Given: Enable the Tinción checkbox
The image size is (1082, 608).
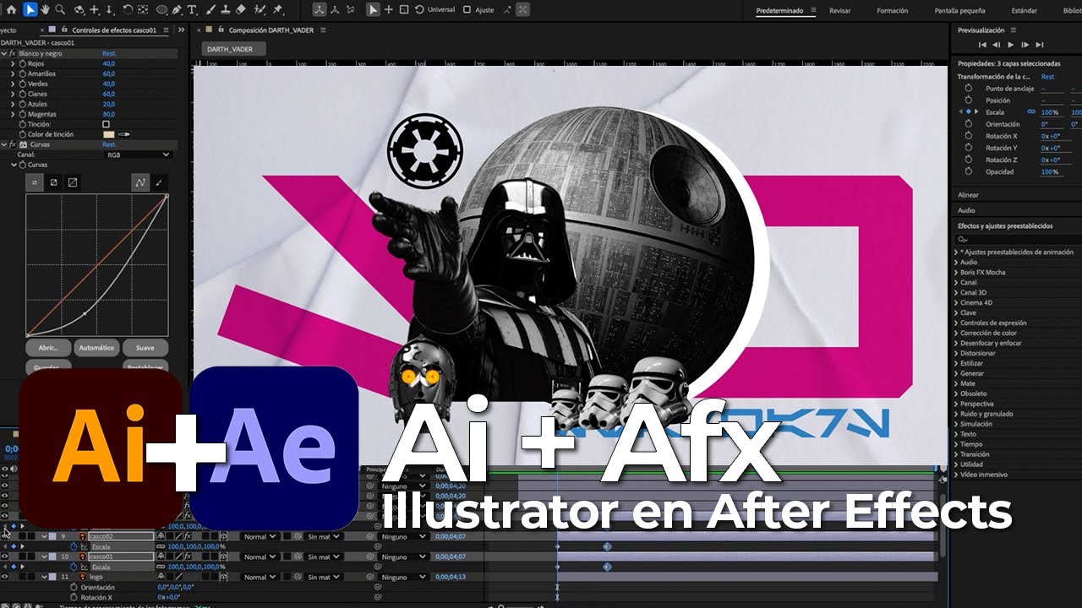Looking at the screenshot, I should pos(106,124).
